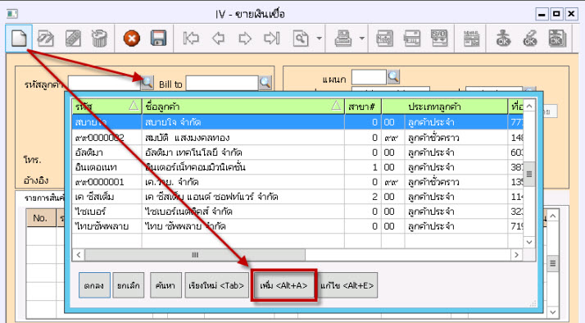Viewport: 585px width, 323px height.
Task: Open the รายการสินค้า tab
Action: (44, 198)
